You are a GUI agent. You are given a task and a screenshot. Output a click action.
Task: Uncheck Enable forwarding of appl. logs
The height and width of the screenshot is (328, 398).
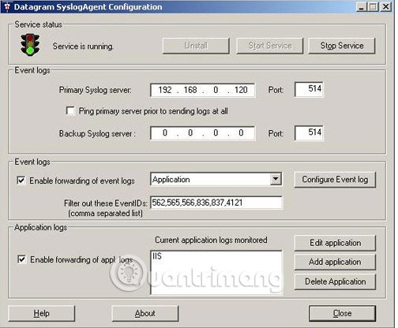pos(21,259)
